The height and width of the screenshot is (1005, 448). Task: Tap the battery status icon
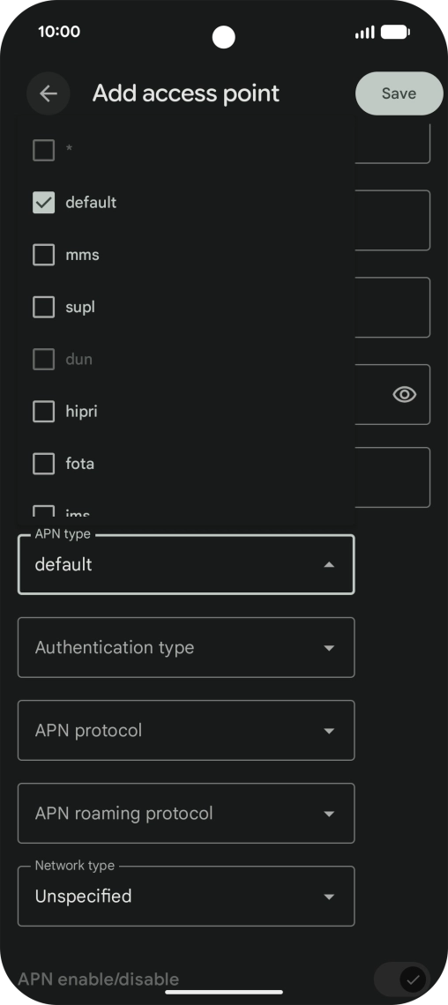point(395,32)
